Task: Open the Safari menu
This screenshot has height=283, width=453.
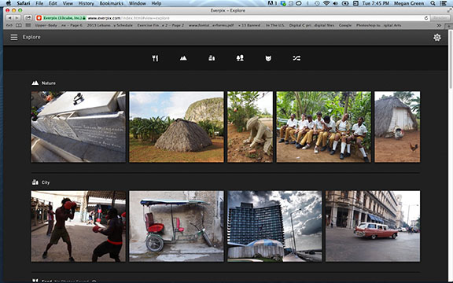Action: tap(23, 3)
